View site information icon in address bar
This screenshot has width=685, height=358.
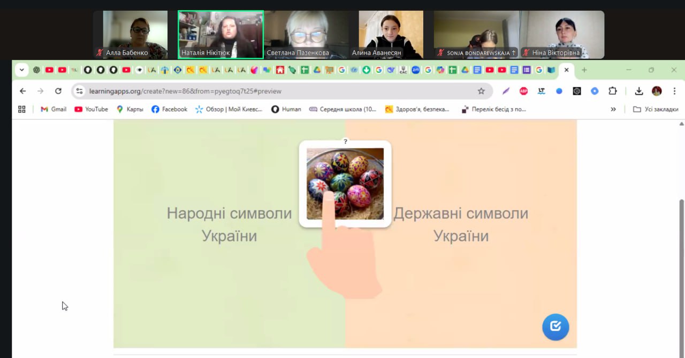(80, 91)
